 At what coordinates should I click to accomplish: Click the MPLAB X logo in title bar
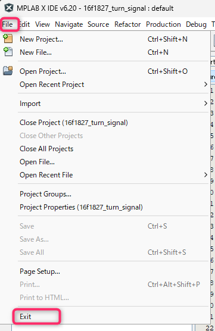click(x=10, y=8)
